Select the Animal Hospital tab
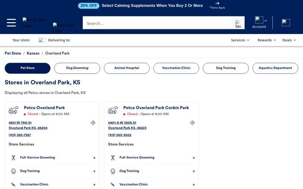Screen dimensions: 303x189 coord(126,68)
